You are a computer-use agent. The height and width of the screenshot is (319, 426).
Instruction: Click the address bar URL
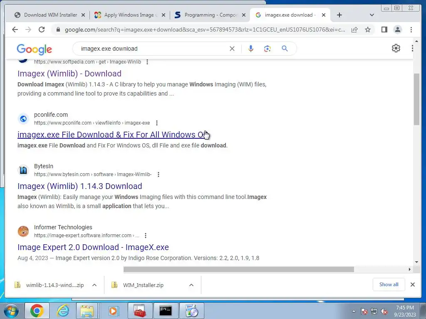coord(205,29)
